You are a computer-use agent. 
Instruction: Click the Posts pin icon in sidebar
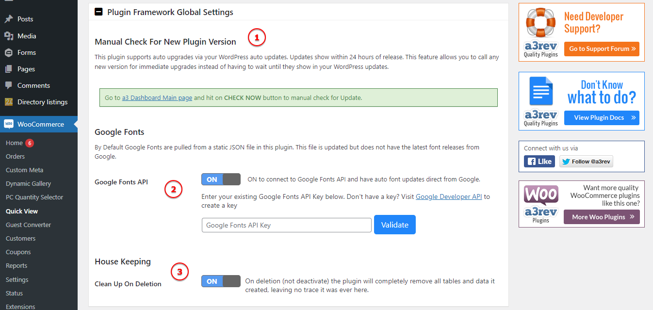click(9, 19)
